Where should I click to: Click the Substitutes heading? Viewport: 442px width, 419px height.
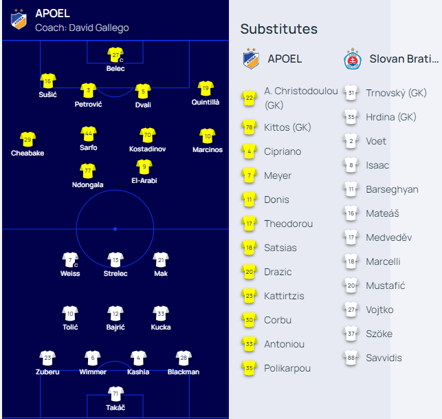pos(279,29)
